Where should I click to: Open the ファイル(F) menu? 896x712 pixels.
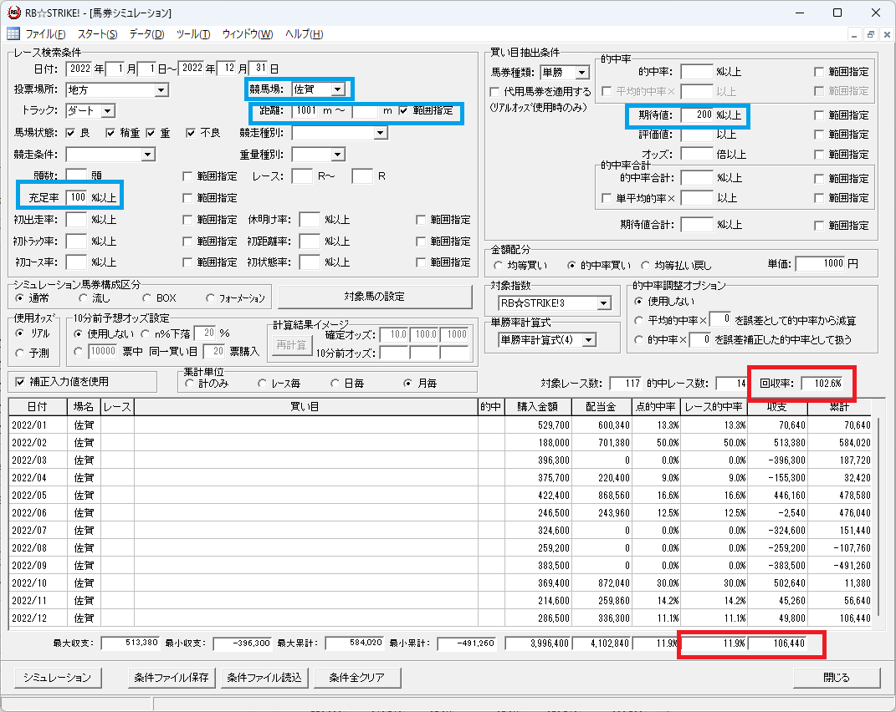[45, 34]
